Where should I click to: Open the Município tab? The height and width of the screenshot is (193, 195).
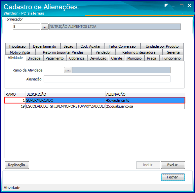[x=135, y=58]
